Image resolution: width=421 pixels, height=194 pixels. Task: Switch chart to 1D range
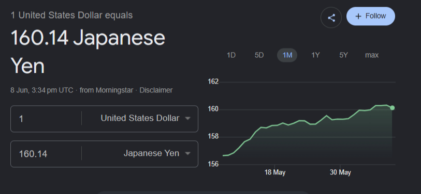click(231, 55)
